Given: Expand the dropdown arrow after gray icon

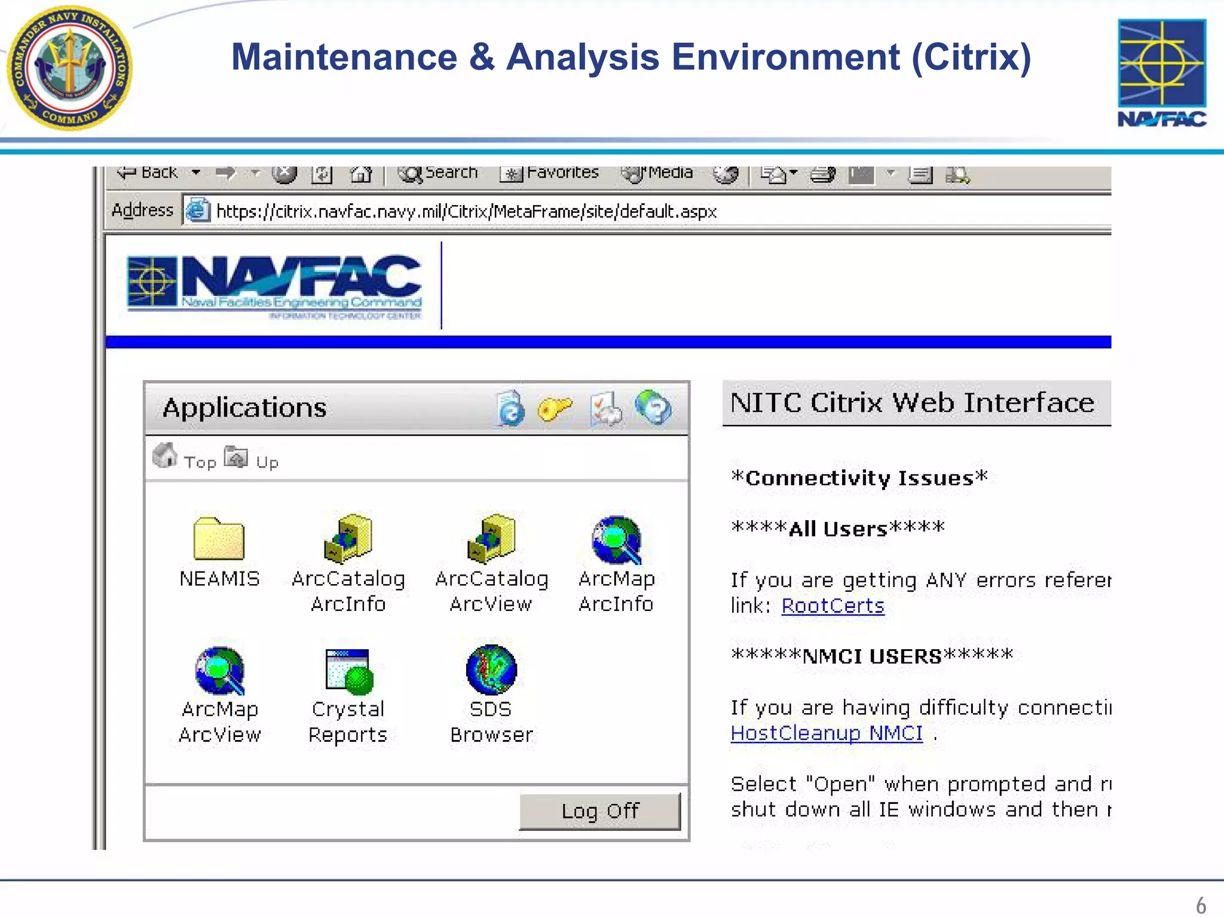Looking at the screenshot, I should tap(891, 173).
